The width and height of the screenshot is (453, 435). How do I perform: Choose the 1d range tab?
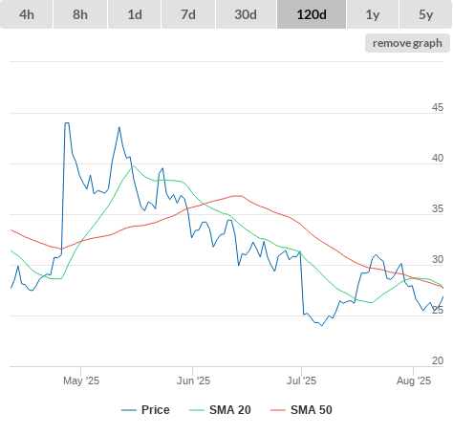(135, 14)
